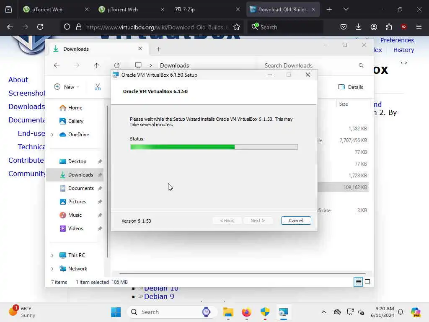Toggle the Details pane in Explorer

(x=351, y=87)
